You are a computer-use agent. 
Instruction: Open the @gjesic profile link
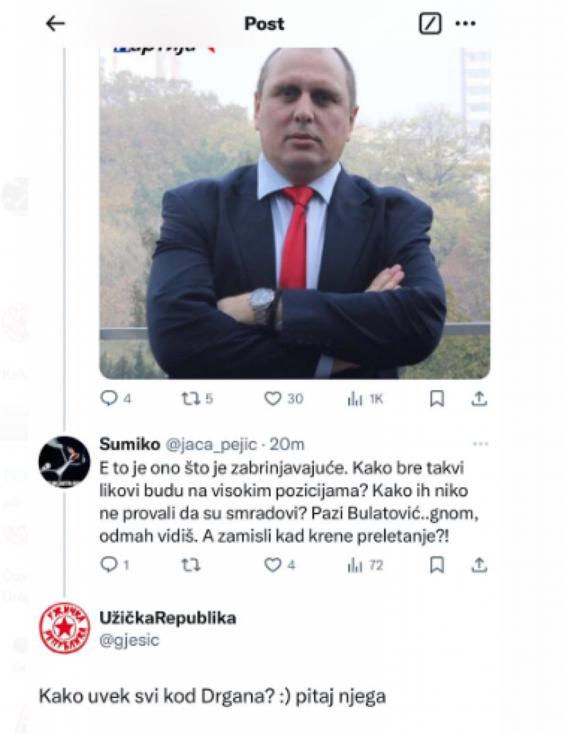pos(130,640)
